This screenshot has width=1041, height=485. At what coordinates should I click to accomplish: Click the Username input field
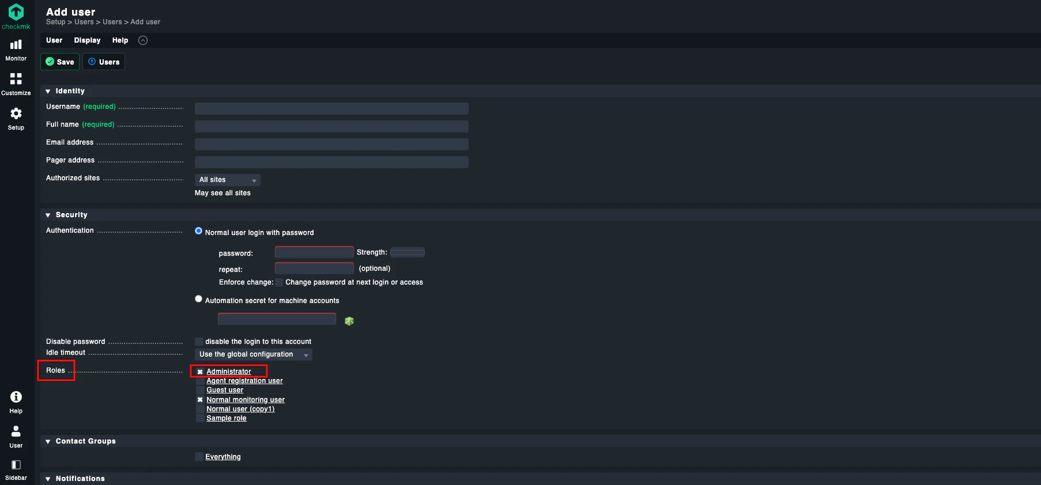(x=331, y=108)
